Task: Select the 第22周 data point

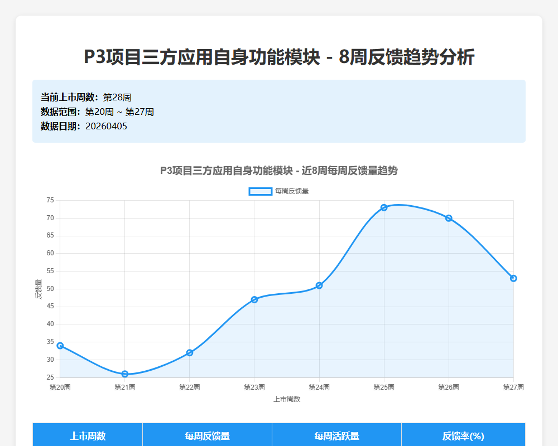Action: [190, 353]
